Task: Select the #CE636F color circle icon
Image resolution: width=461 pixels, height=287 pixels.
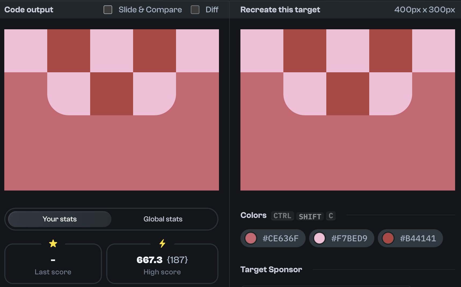Action: pos(251,238)
